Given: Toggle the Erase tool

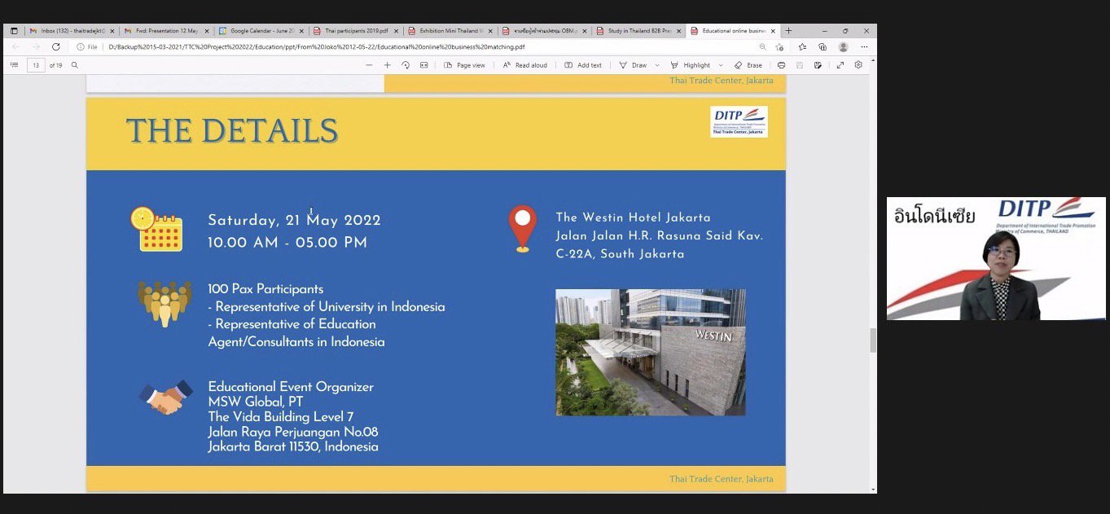Looking at the screenshot, I should point(748,65).
